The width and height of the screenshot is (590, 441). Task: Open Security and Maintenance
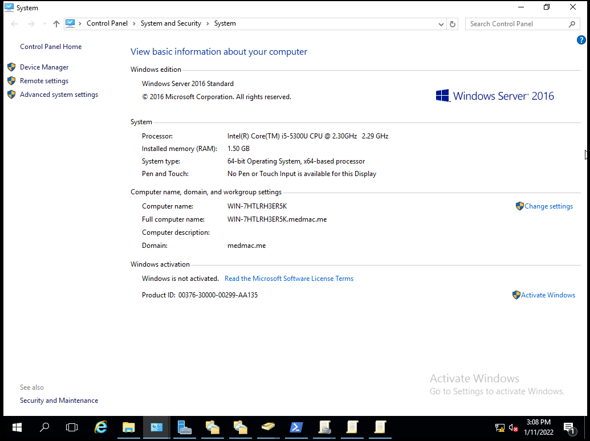59,401
